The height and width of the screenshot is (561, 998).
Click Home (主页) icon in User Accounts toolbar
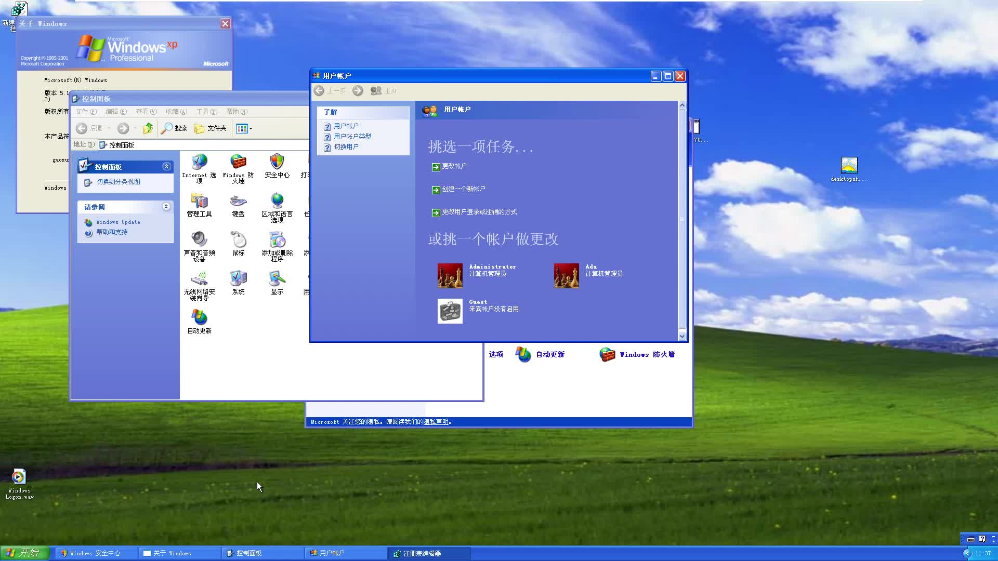pos(384,91)
